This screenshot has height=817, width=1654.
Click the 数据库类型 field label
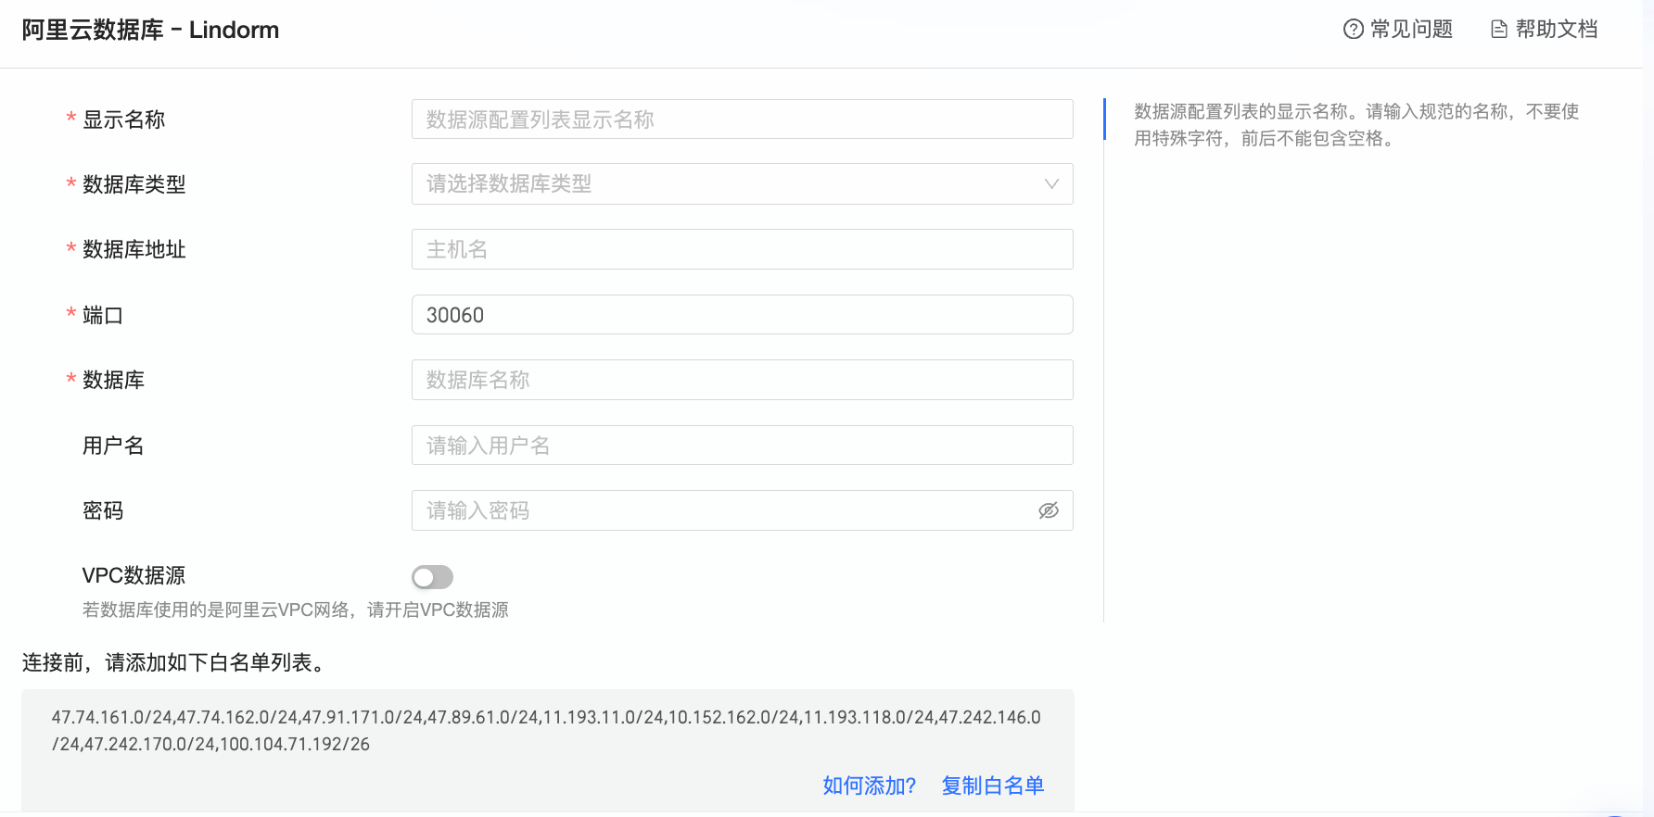coord(134,184)
